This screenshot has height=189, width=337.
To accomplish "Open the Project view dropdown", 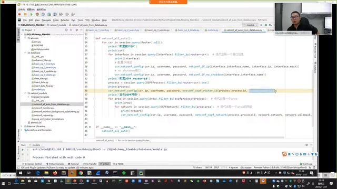I will click(x=30, y=30).
